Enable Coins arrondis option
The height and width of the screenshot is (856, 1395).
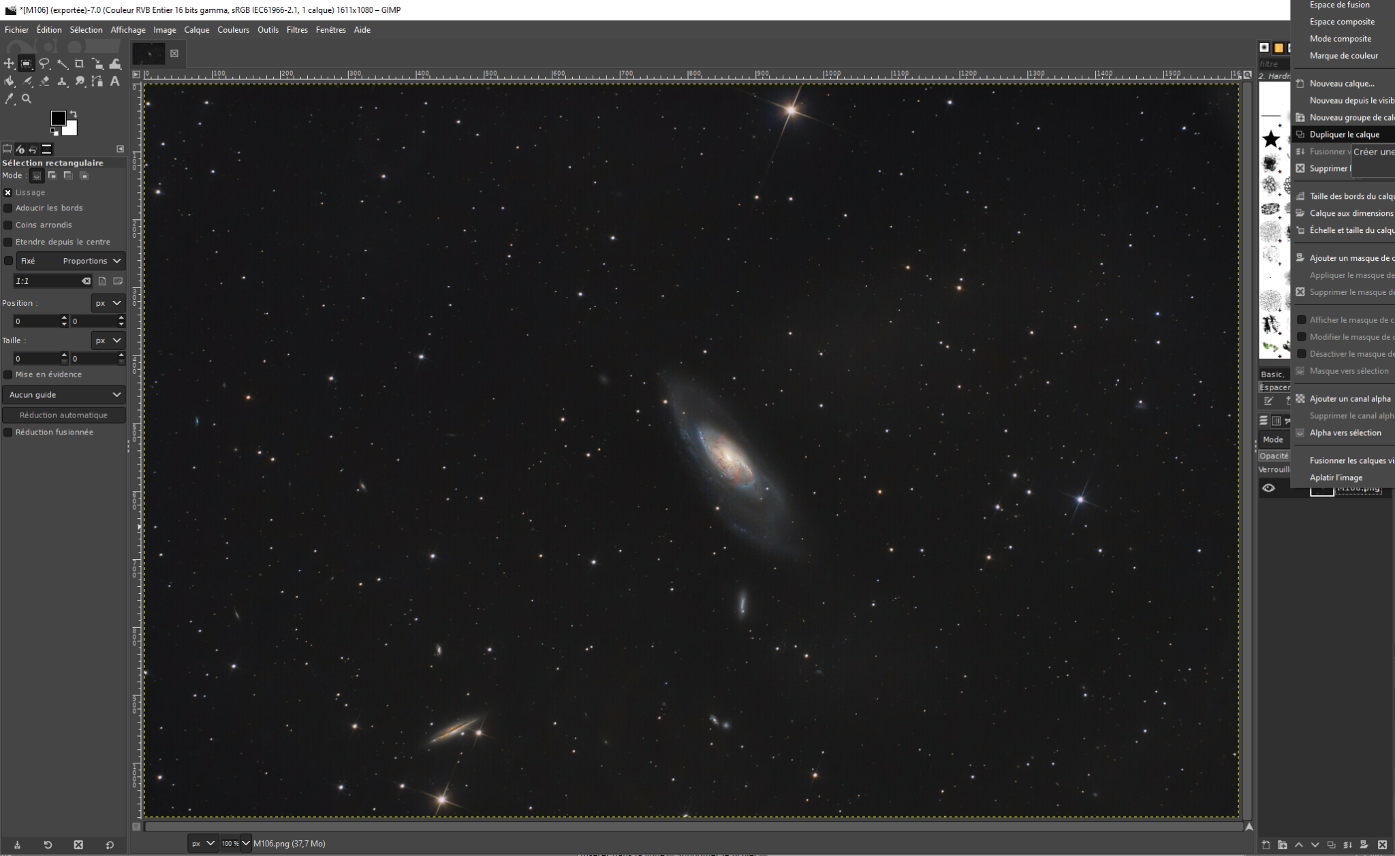pyautogui.click(x=8, y=225)
